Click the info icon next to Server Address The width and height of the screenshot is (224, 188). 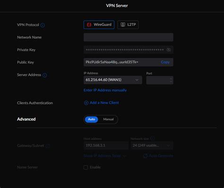[x=44, y=75]
